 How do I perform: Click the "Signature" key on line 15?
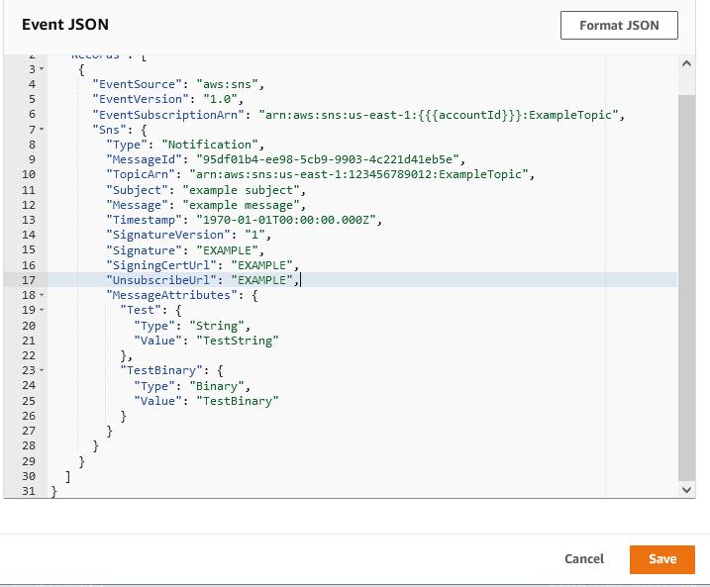click(144, 250)
